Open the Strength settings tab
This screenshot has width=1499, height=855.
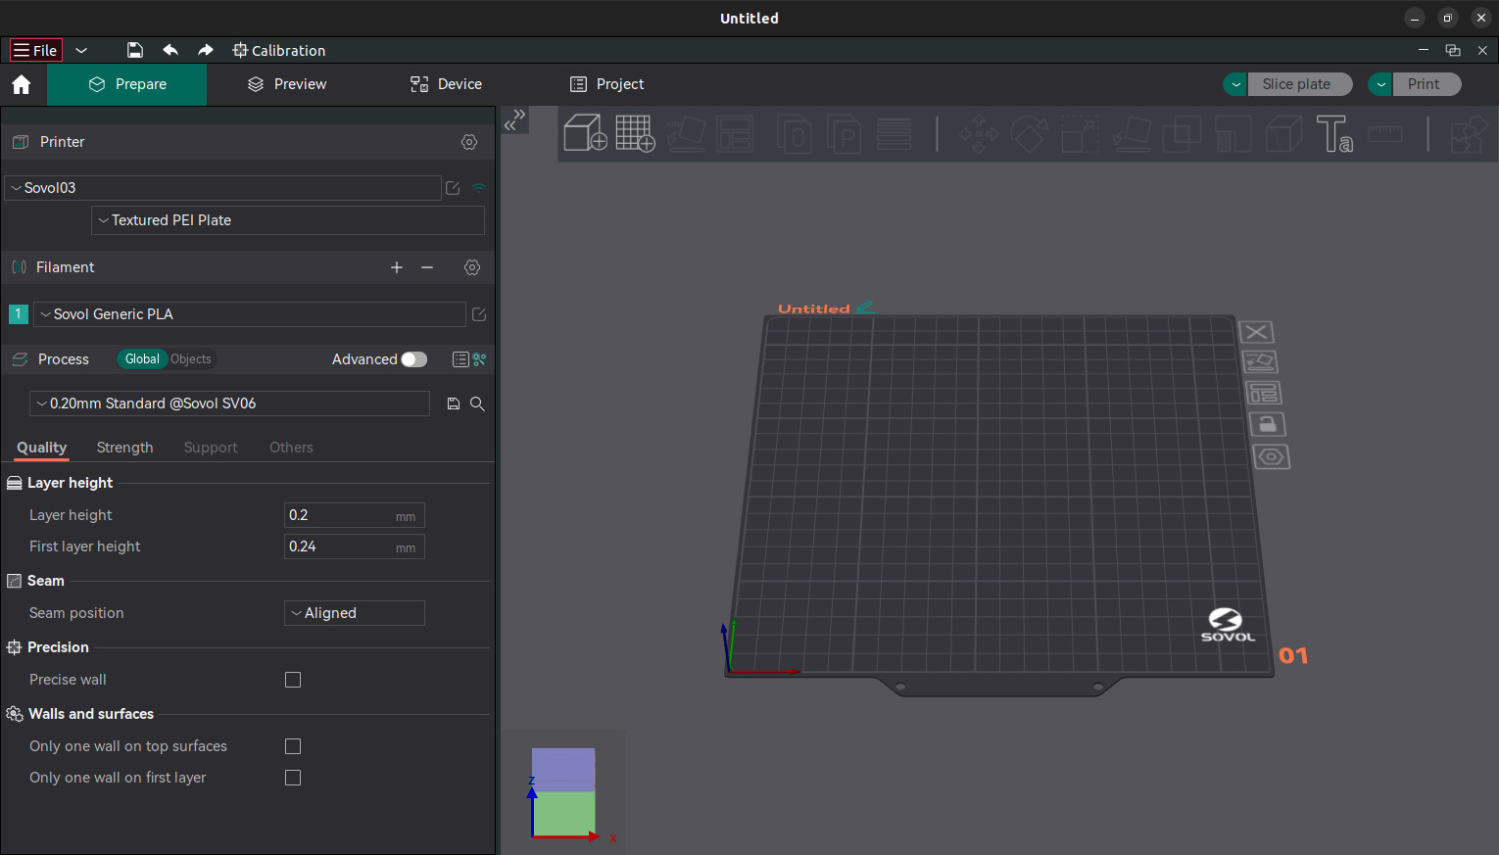(x=124, y=448)
